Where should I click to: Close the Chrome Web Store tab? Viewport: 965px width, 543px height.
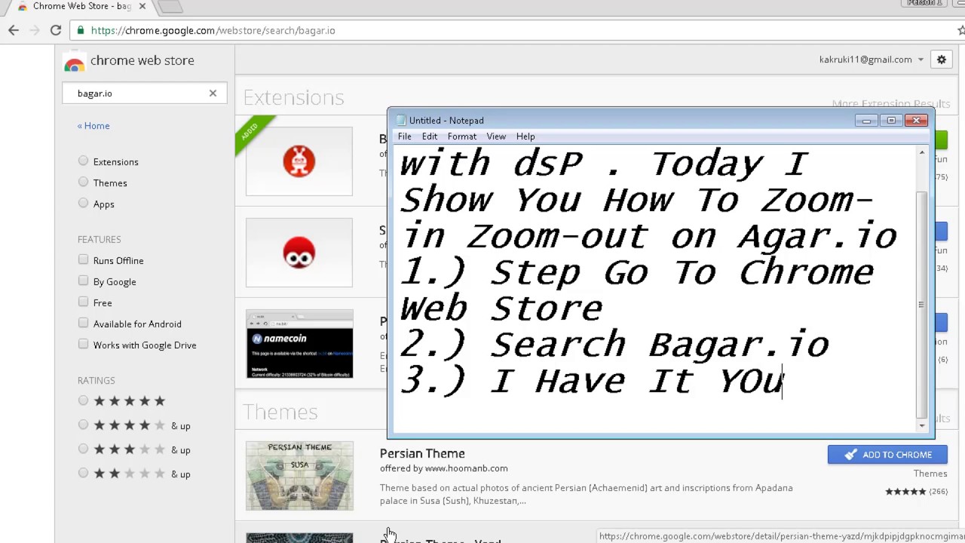click(142, 6)
